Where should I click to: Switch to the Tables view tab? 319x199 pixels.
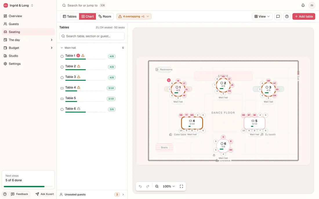(70, 16)
